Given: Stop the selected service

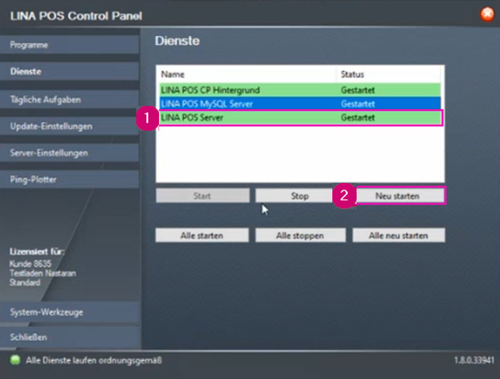Looking at the screenshot, I should [x=300, y=196].
